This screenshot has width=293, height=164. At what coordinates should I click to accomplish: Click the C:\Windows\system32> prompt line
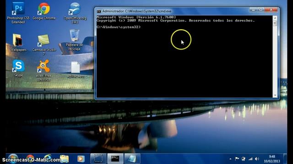tap(119, 27)
